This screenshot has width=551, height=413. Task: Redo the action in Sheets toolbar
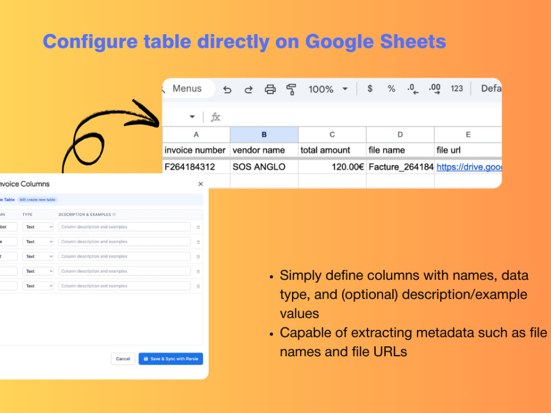(x=249, y=89)
